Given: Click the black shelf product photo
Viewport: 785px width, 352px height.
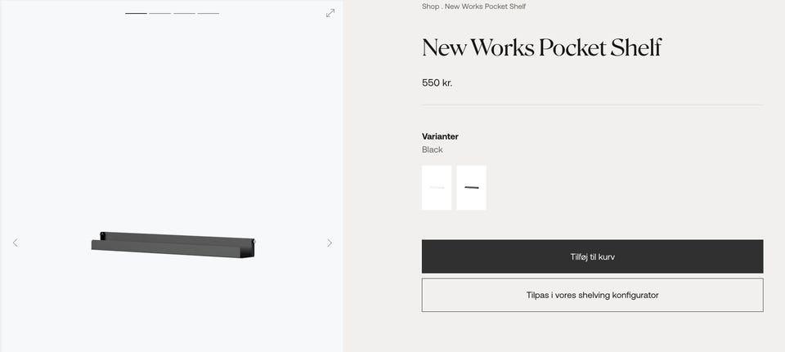Looking at the screenshot, I should tap(173, 245).
